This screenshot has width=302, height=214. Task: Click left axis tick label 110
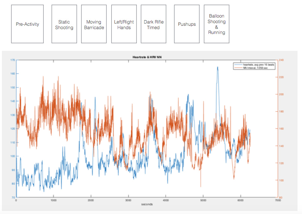(13, 142)
